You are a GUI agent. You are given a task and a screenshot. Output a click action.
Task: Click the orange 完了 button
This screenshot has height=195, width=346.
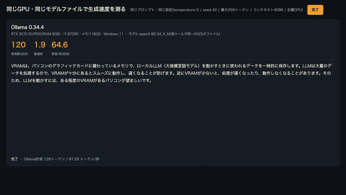315,10
